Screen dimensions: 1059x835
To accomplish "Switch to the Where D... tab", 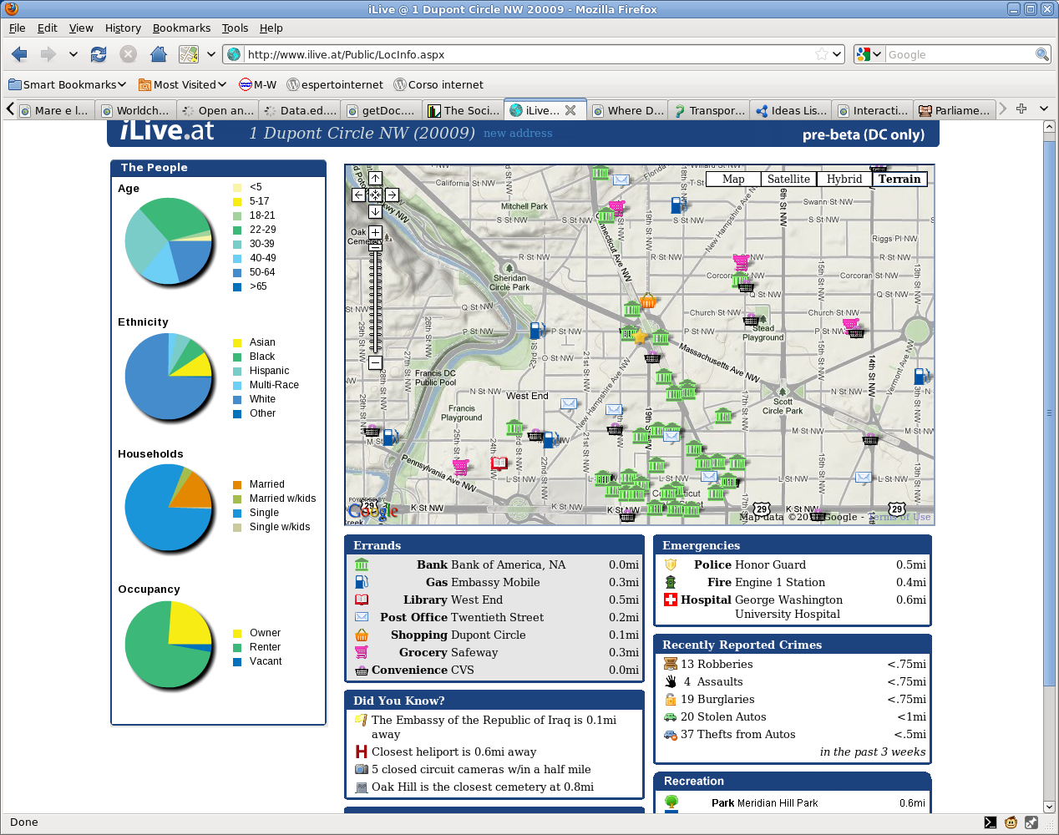I will (628, 110).
